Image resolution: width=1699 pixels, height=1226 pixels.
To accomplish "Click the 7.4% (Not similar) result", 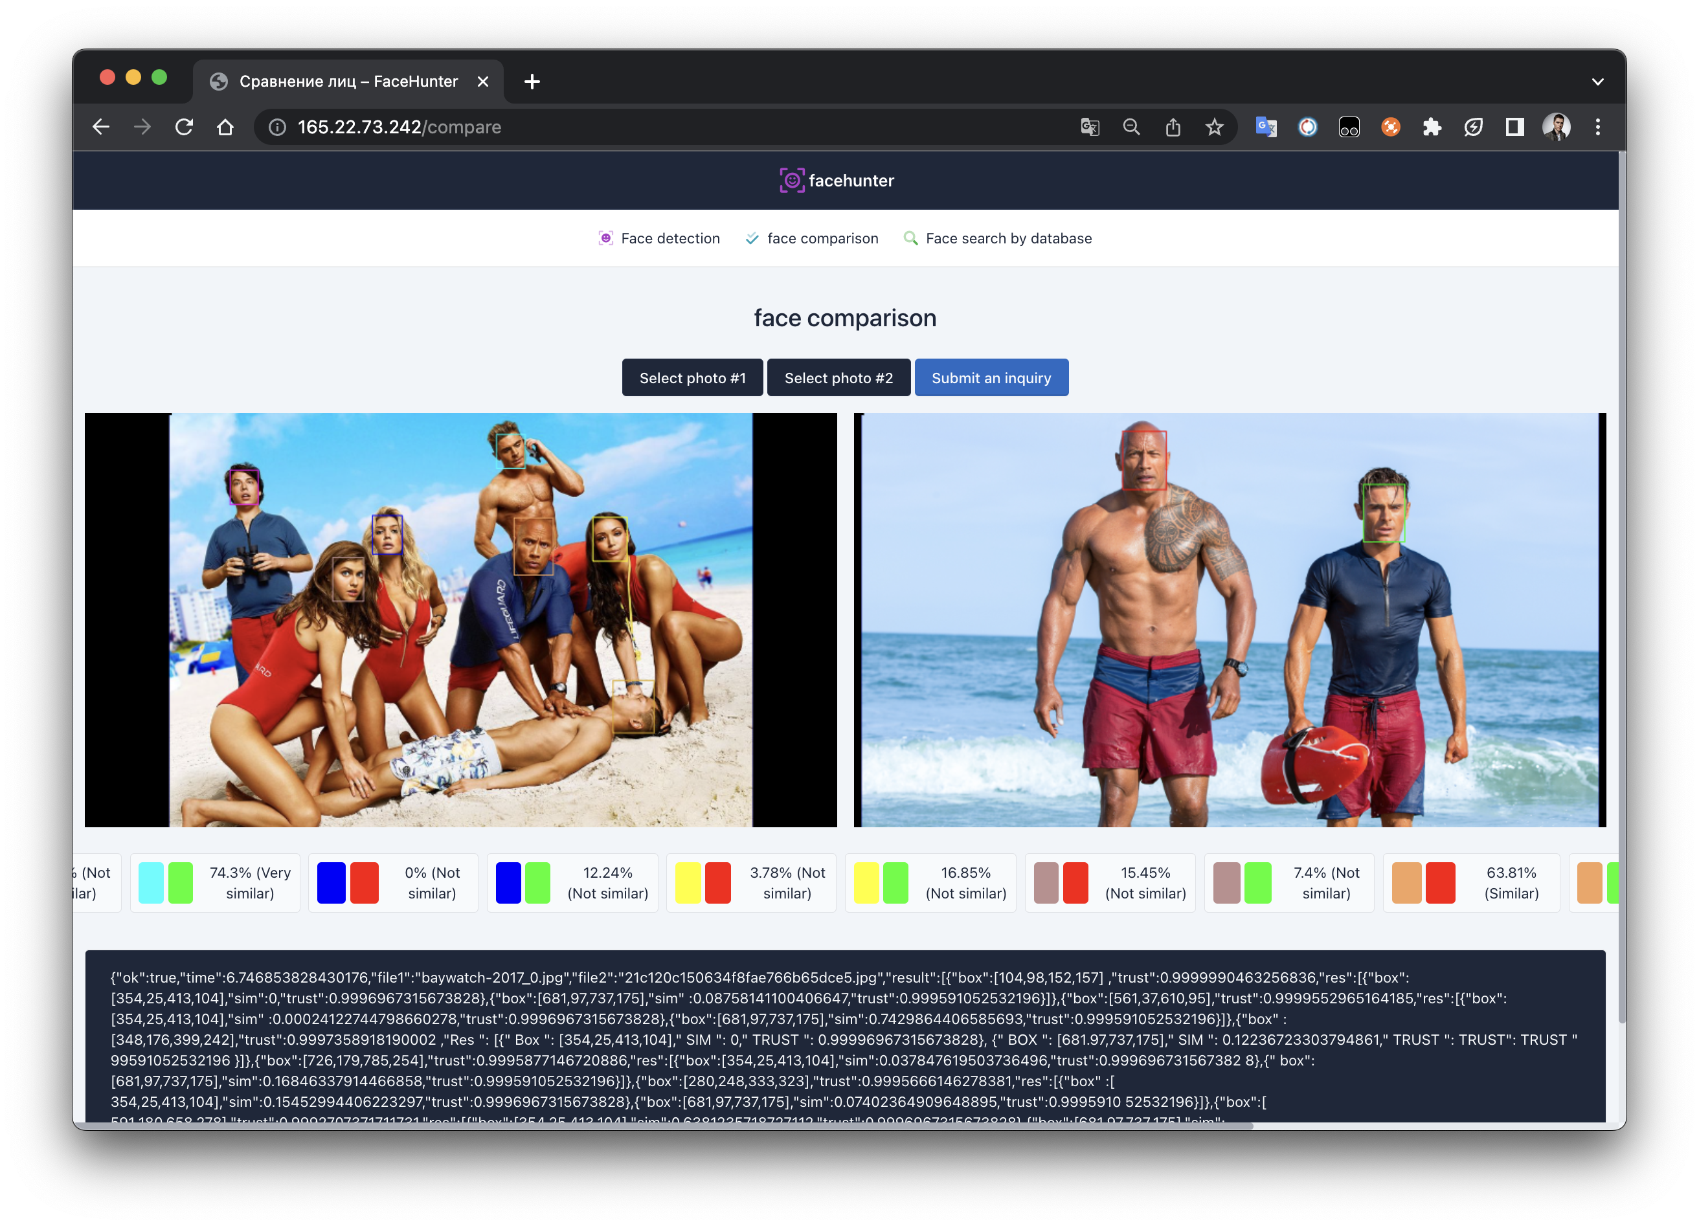I will pos(1326,883).
